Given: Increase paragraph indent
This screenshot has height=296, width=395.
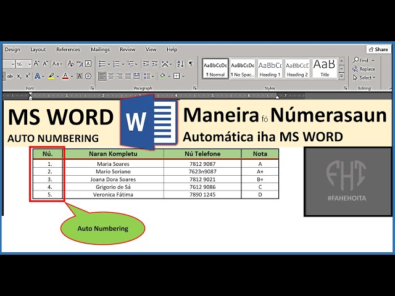Looking at the screenshot, I should click(x=154, y=64).
